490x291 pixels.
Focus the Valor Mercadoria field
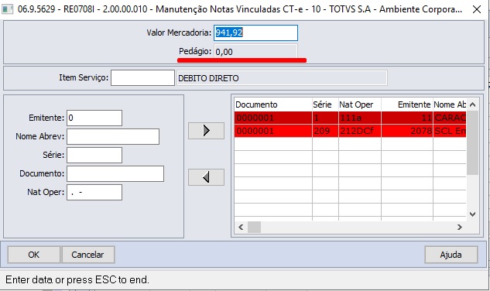coord(255,33)
